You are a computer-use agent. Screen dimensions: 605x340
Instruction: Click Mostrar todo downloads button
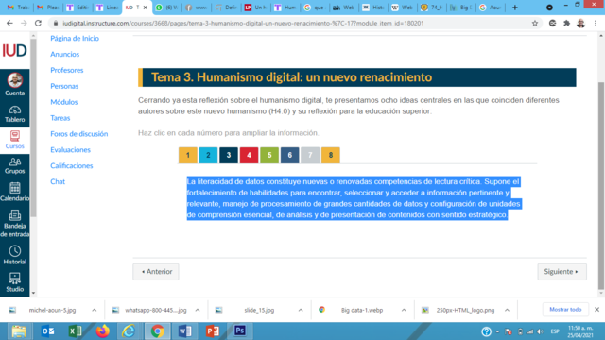[x=565, y=310]
